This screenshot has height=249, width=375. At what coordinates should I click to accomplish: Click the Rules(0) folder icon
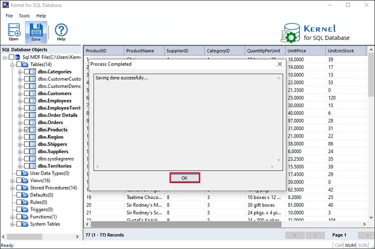25,202
